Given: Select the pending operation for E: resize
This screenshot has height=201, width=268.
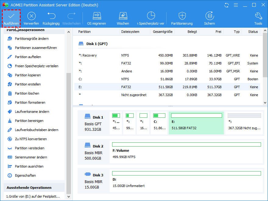Looking at the screenshot, I should point(33,196).
